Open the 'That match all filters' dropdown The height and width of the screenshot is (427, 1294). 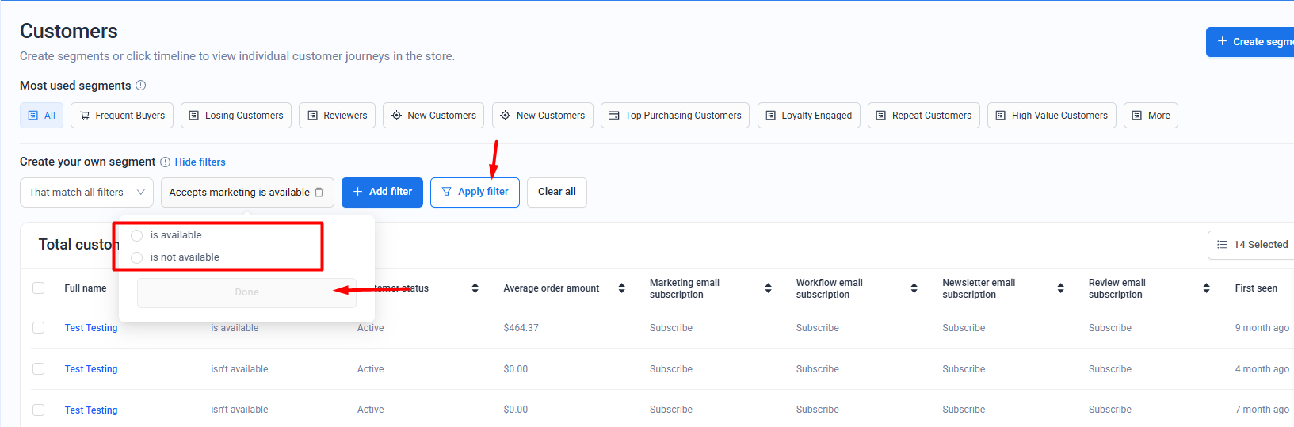(86, 193)
